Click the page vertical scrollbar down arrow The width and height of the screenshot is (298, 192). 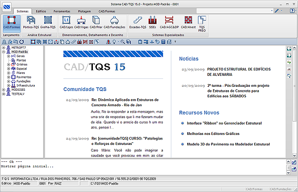point(295,155)
